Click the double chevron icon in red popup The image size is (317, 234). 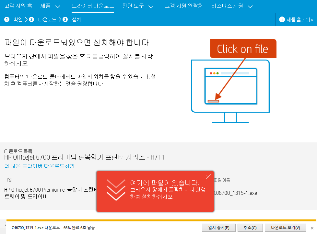point(116,190)
